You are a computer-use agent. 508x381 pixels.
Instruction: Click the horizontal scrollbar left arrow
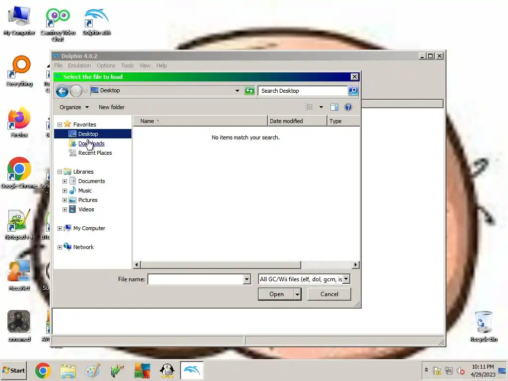click(x=136, y=265)
